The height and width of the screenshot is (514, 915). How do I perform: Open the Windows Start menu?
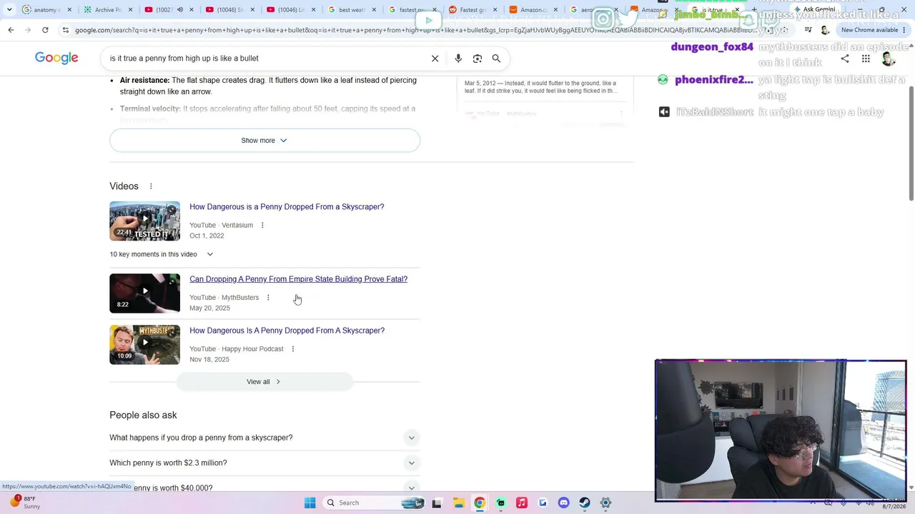point(310,503)
